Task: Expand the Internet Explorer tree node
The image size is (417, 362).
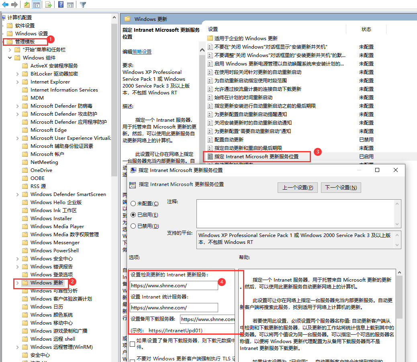Action: click(x=18, y=82)
